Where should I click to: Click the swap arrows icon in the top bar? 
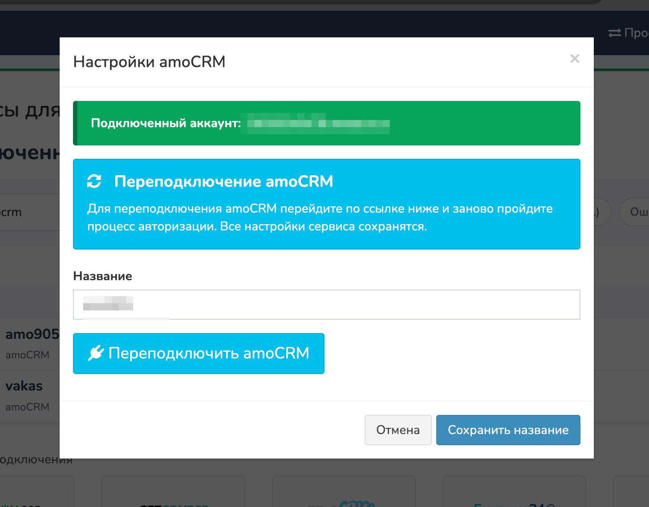[x=614, y=33]
